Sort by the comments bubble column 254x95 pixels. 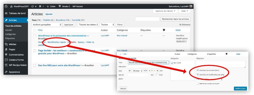[x=164, y=30]
